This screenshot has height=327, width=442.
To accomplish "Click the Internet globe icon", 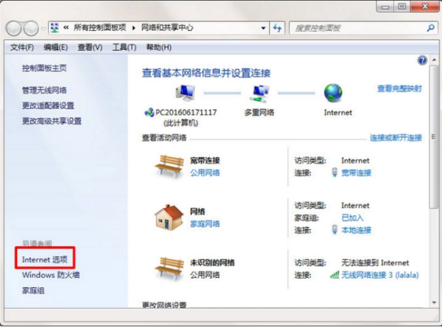I will [333, 93].
